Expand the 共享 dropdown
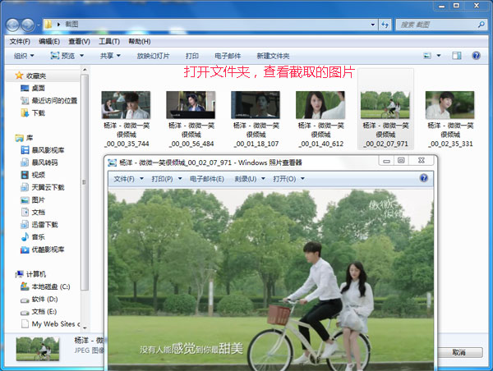 (110, 56)
